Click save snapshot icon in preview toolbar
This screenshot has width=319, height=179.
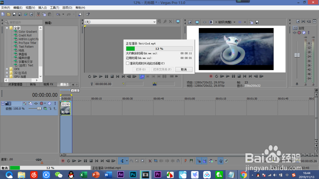(x=257, y=22)
